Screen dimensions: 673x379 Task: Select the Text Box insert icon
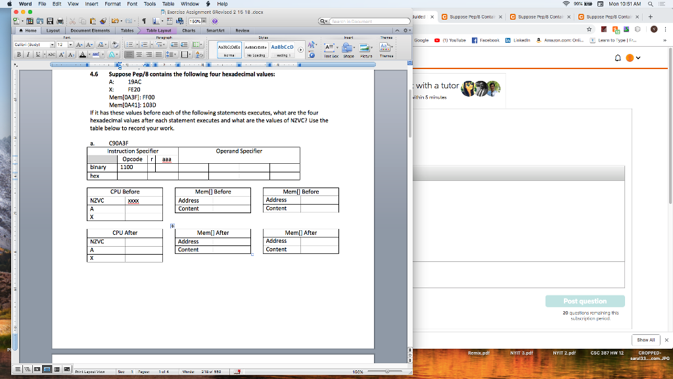[x=330, y=47]
